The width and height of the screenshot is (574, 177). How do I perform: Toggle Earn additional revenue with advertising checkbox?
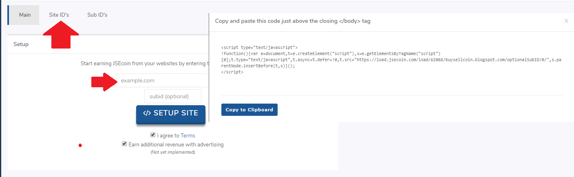click(124, 144)
